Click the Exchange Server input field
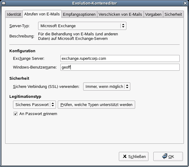 [x=120, y=58]
